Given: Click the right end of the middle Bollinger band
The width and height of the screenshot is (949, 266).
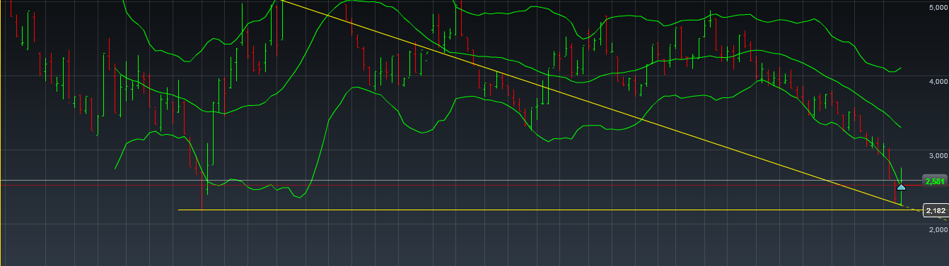Looking at the screenshot, I should pyautogui.click(x=899, y=127).
